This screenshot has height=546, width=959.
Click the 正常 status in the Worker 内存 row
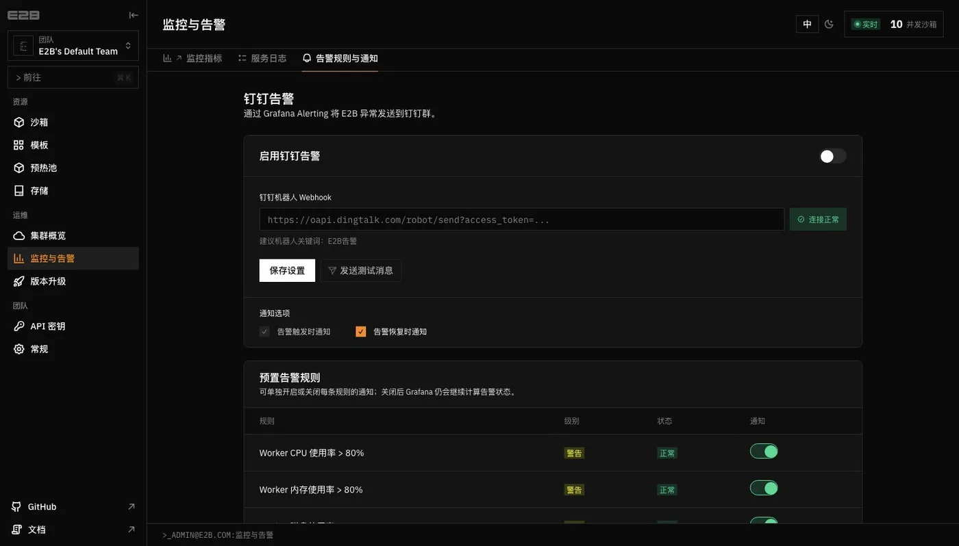coord(667,490)
